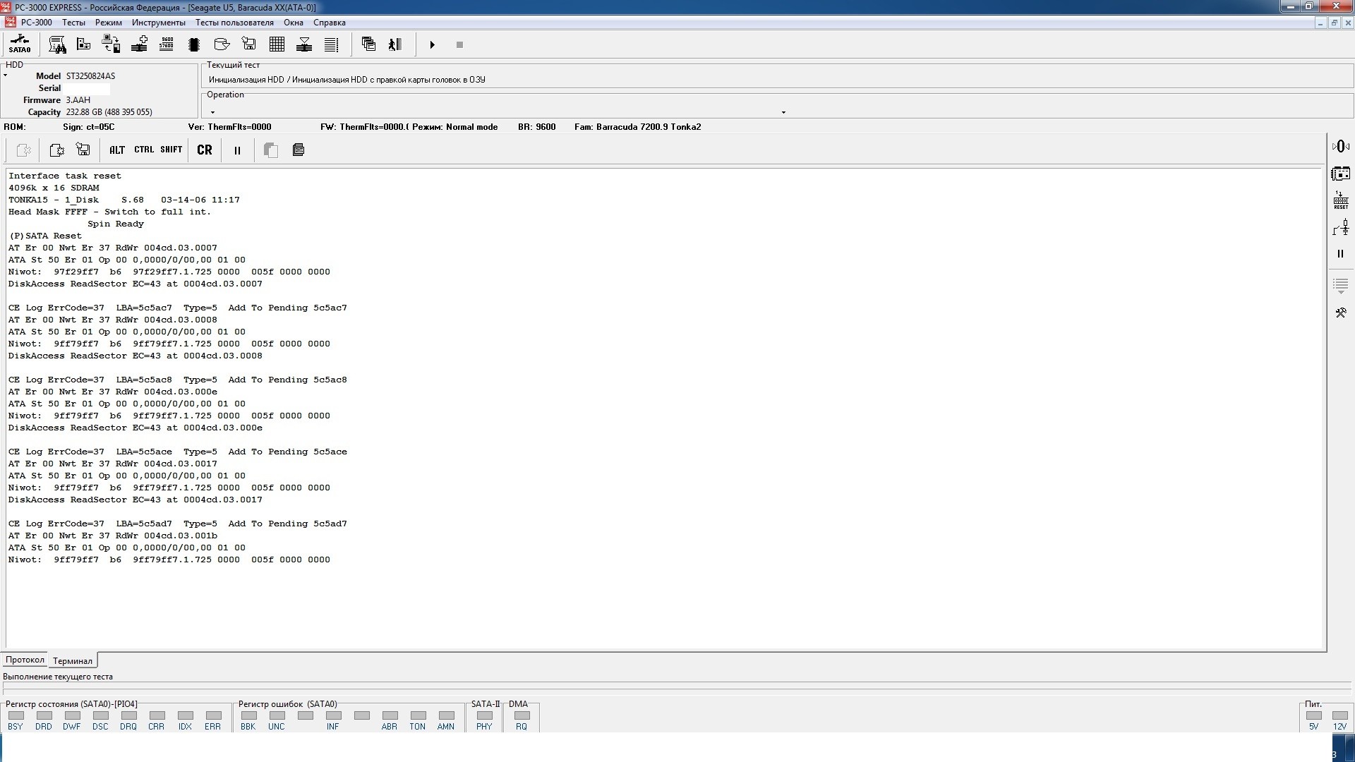The height and width of the screenshot is (762, 1355).
Task: Click 'Spin Ready' line in terminal
Action: pos(116,224)
